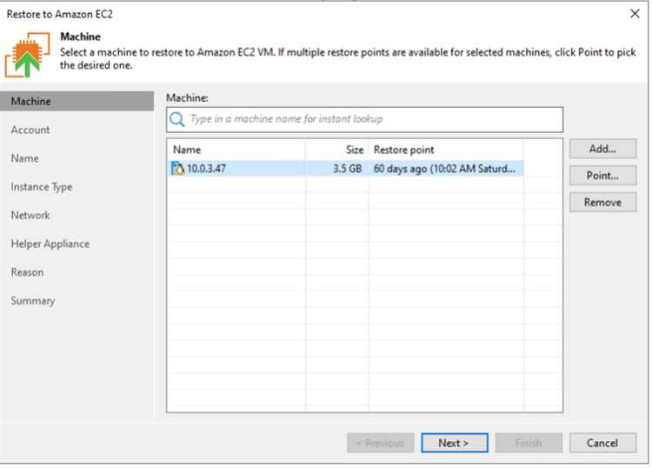Click the magnifier search icon
The image size is (652, 468).
[x=177, y=119]
